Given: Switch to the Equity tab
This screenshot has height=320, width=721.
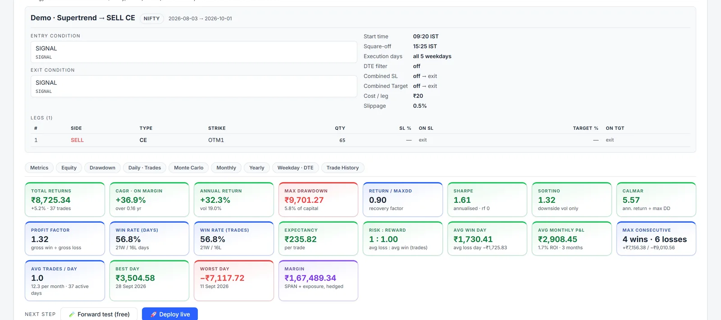Looking at the screenshot, I should pos(69,168).
